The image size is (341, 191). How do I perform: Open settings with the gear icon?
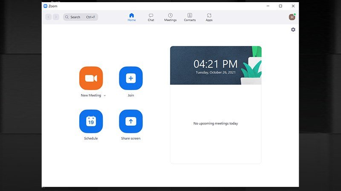[x=293, y=29]
